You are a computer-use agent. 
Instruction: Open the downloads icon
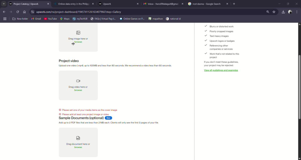tap(283, 12)
